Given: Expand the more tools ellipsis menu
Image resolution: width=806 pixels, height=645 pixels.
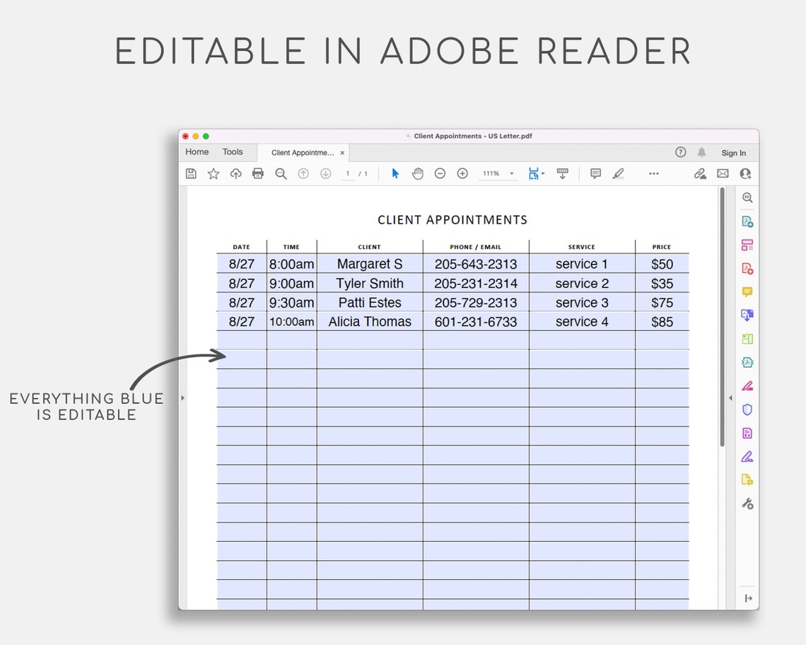Looking at the screenshot, I should point(653,173).
